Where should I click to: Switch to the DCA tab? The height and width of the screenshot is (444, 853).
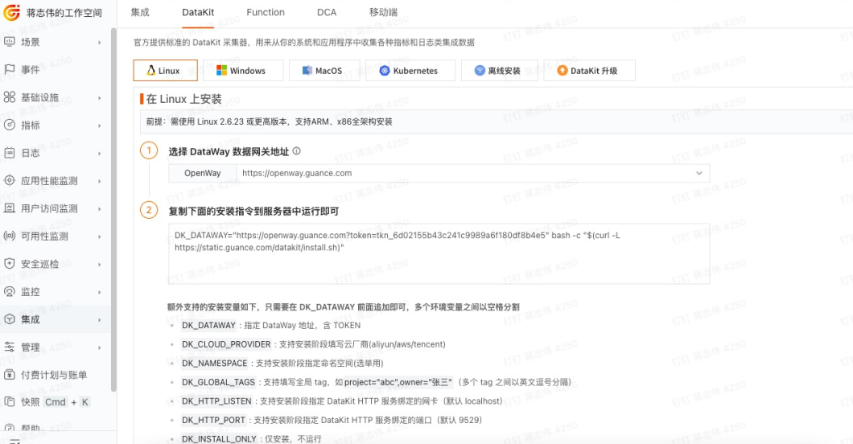327,12
